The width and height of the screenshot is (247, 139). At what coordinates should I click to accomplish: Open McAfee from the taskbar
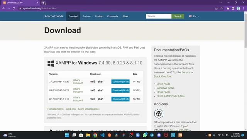coord(166,135)
